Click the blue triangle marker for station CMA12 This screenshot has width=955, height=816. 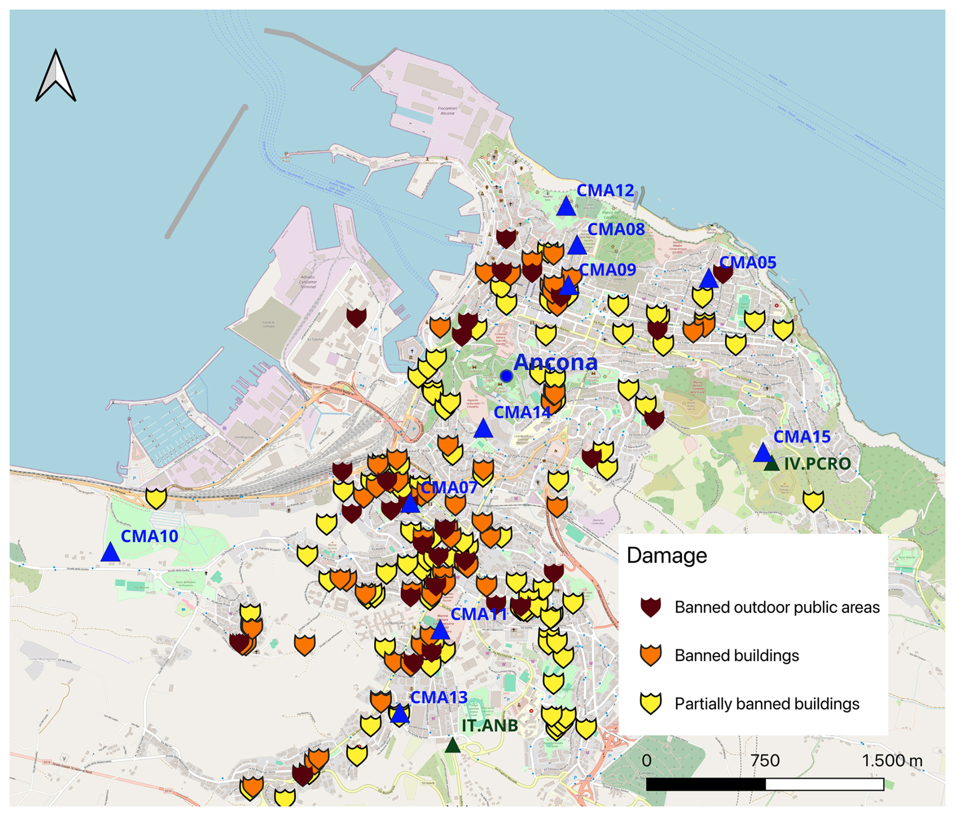(566, 207)
